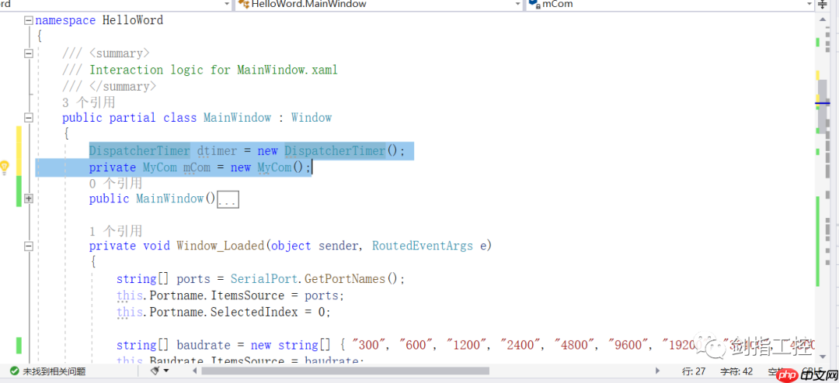Collapse the Window_Loaded method block
The height and width of the screenshot is (383, 839).
coord(29,247)
